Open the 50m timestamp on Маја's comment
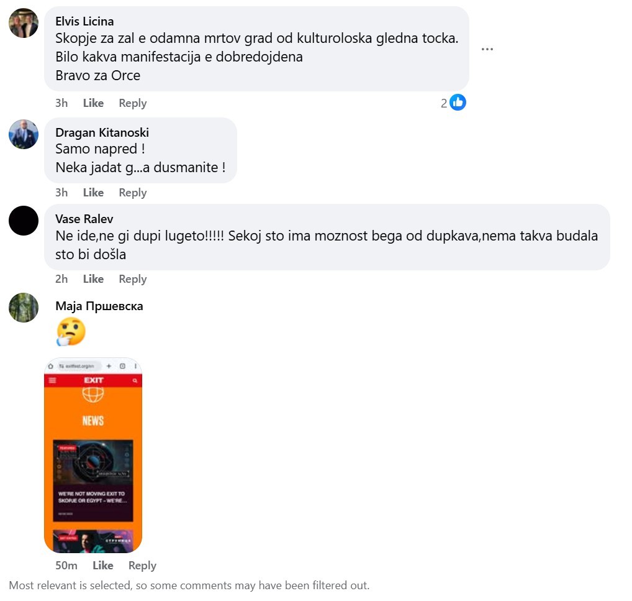632x601 pixels. click(x=66, y=566)
